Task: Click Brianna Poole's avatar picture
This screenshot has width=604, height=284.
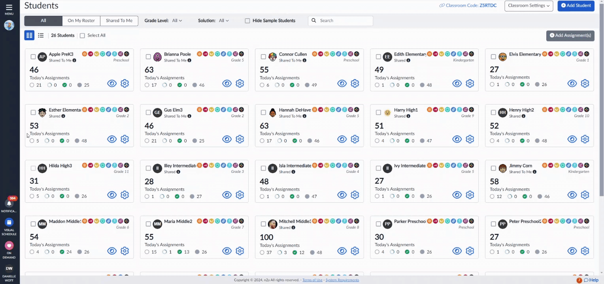Action: [157, 57]
